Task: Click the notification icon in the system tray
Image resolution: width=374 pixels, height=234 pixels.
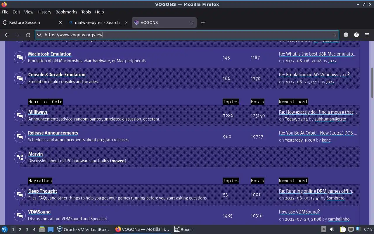Action: (359, 229)
